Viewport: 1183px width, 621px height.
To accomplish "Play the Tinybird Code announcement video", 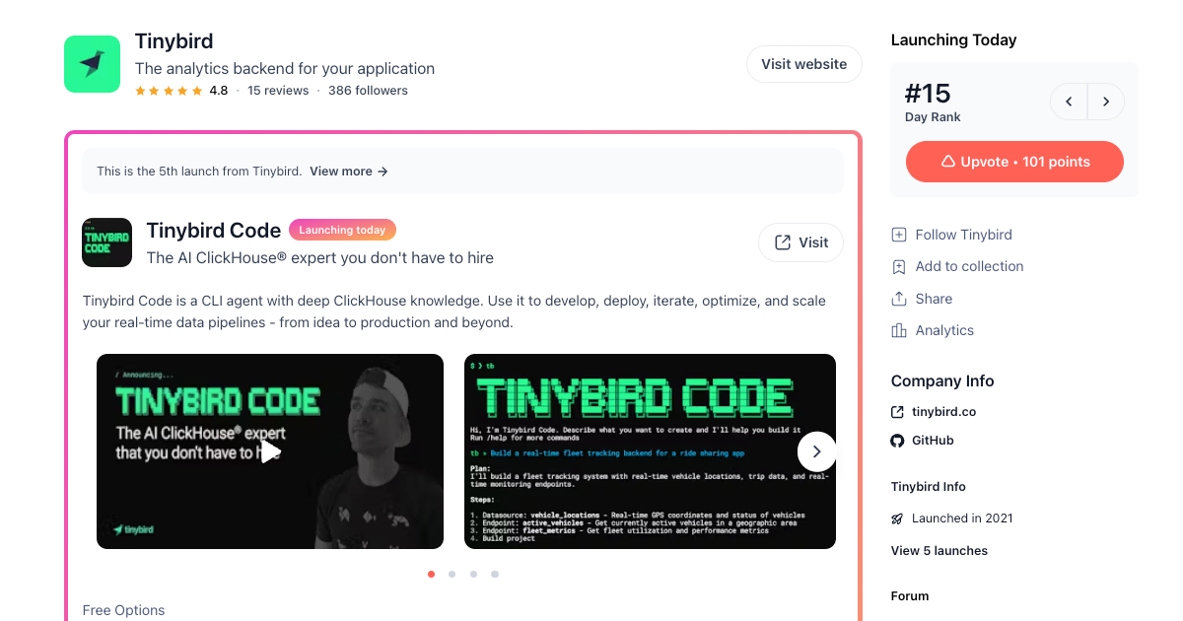I will pyautogui.click(x=270, y=451).
